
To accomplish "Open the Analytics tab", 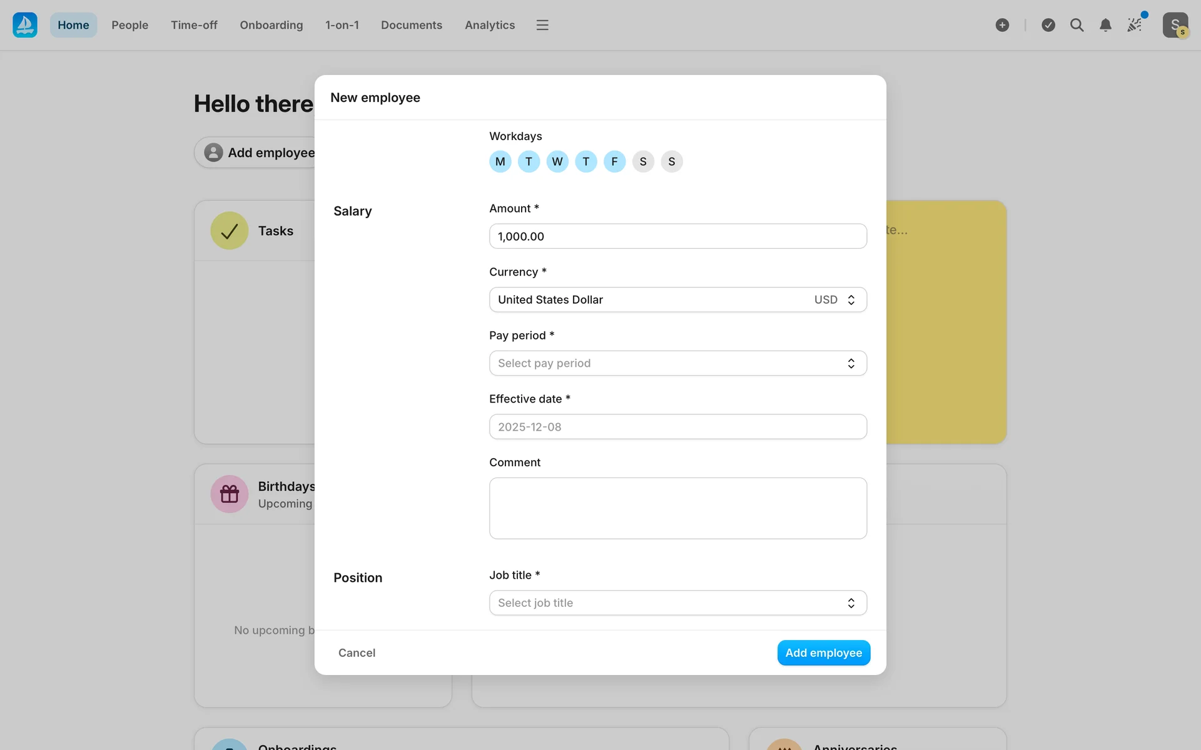I will (489, 25).
